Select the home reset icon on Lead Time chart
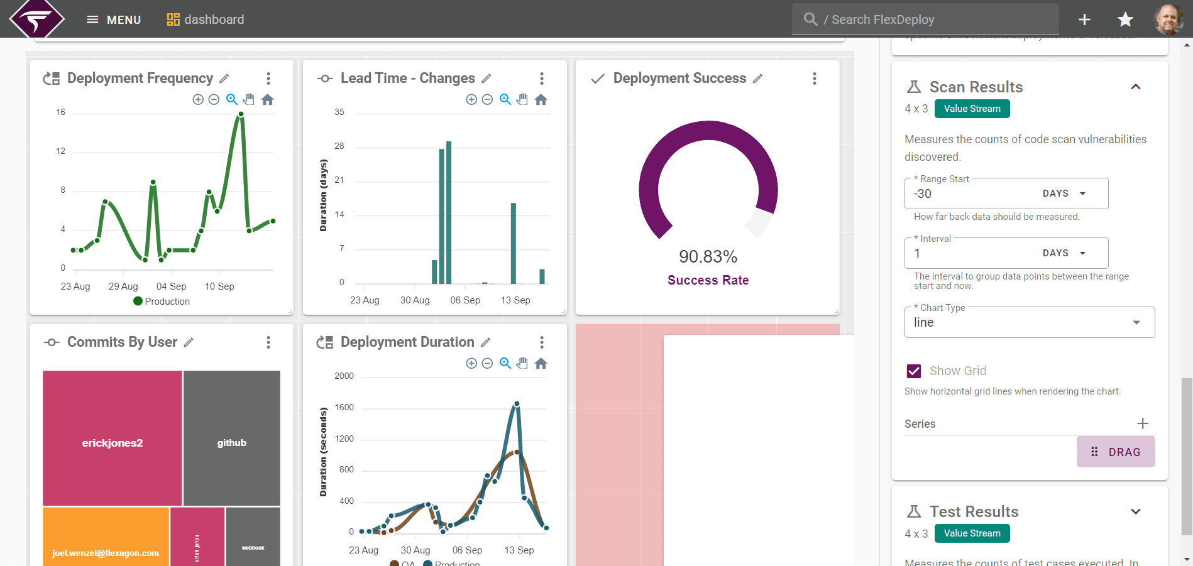 click(541, 99)
